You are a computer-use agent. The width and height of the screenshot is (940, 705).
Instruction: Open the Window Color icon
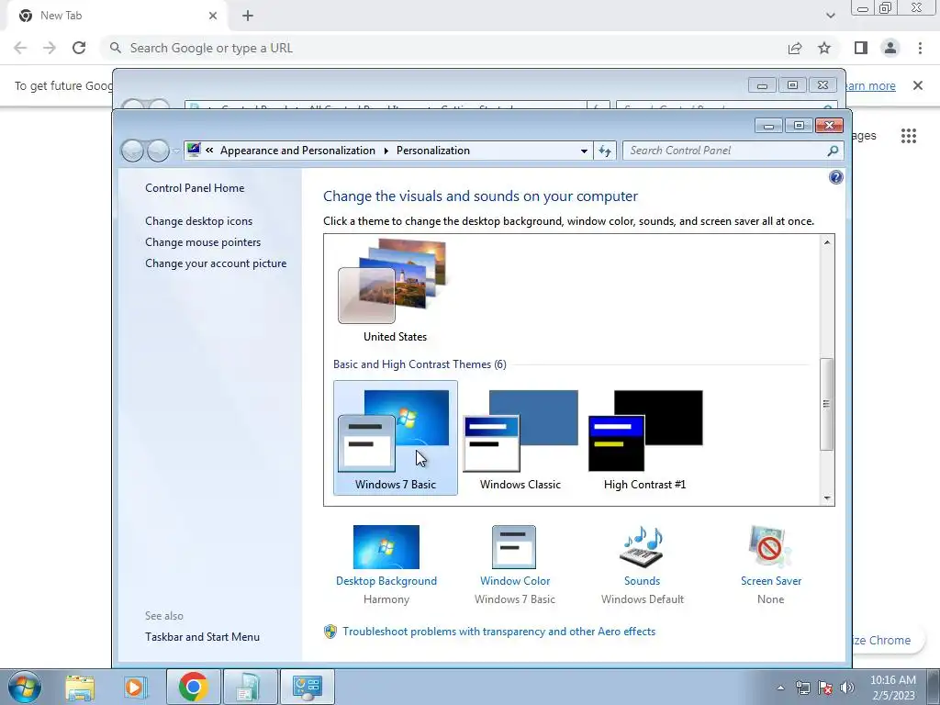(x=514, y=547)
